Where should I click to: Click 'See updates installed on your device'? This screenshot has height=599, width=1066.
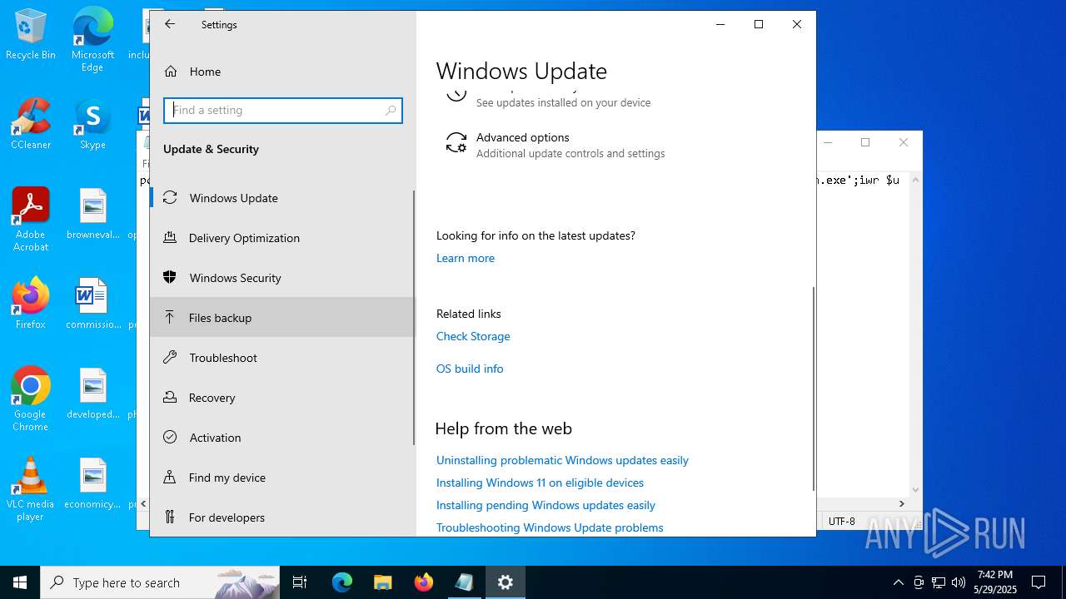point(564,102)
